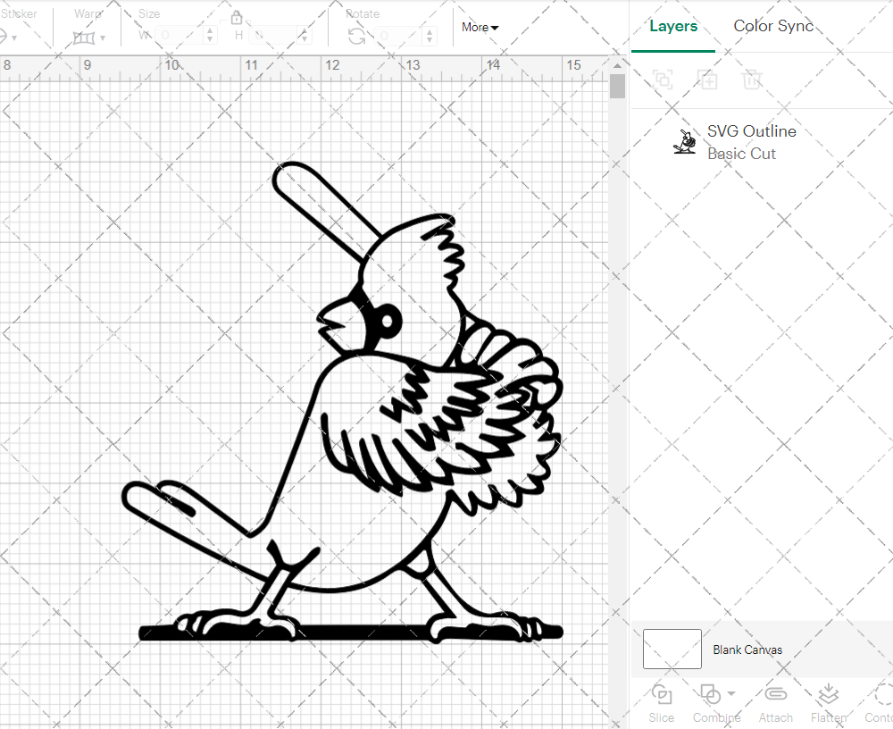Delete layer using the trash icon
The image size is (893, 729).
coord(752,80)
